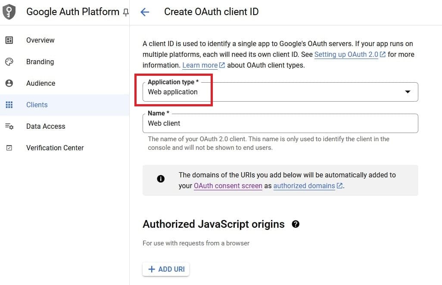Viewport: 442px width, 285px height.
Task: Open the Clients section in the sidebar
Action: pos(37,105)
